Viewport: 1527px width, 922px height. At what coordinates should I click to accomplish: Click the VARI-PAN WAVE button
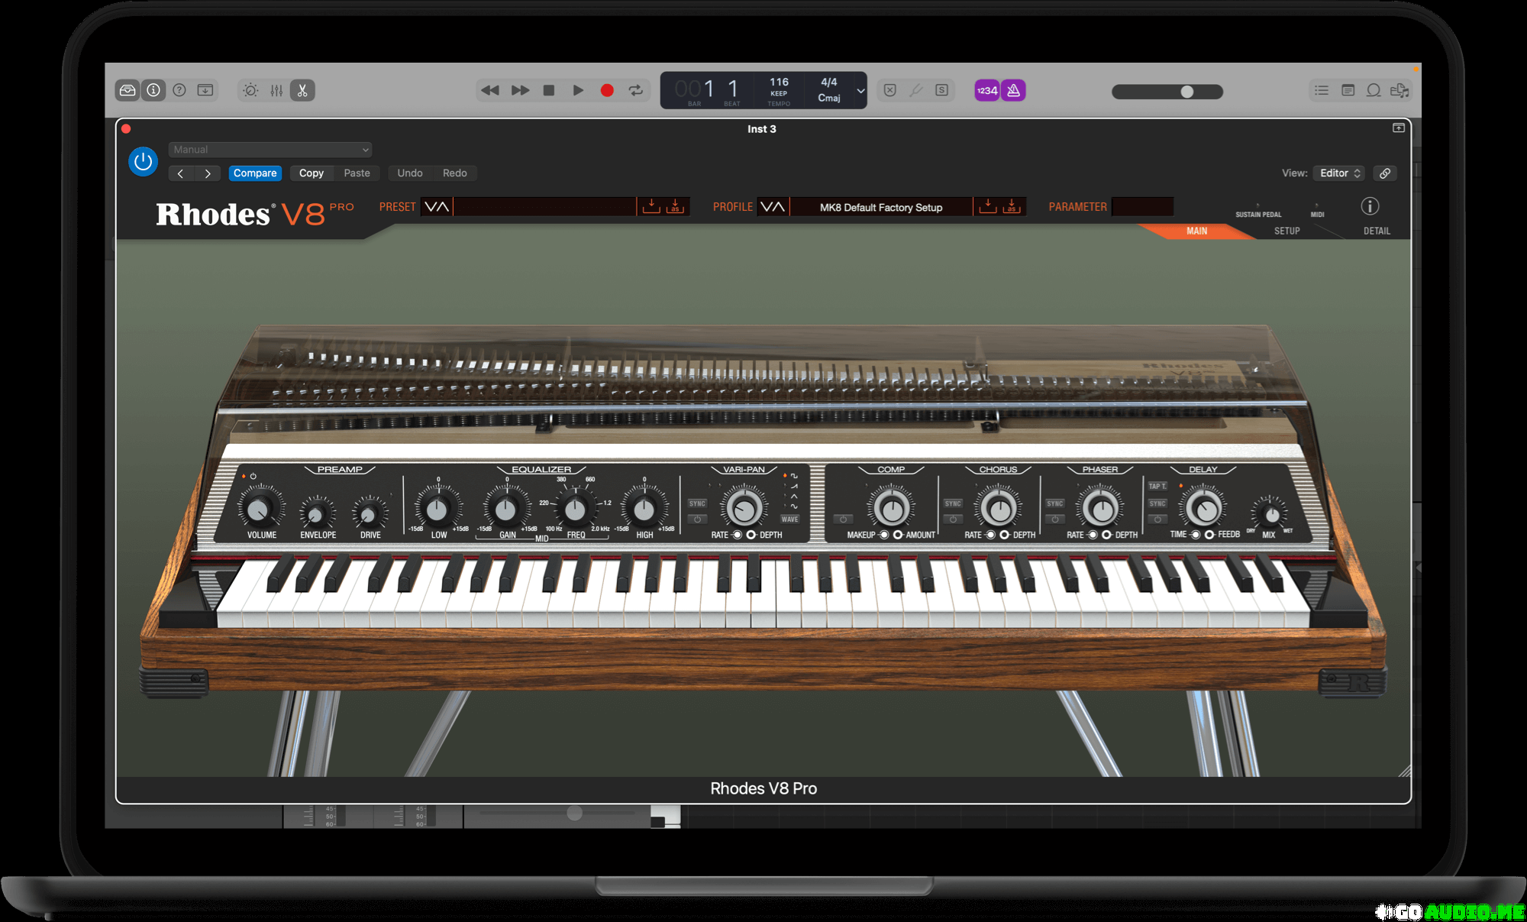coord(790,519)
